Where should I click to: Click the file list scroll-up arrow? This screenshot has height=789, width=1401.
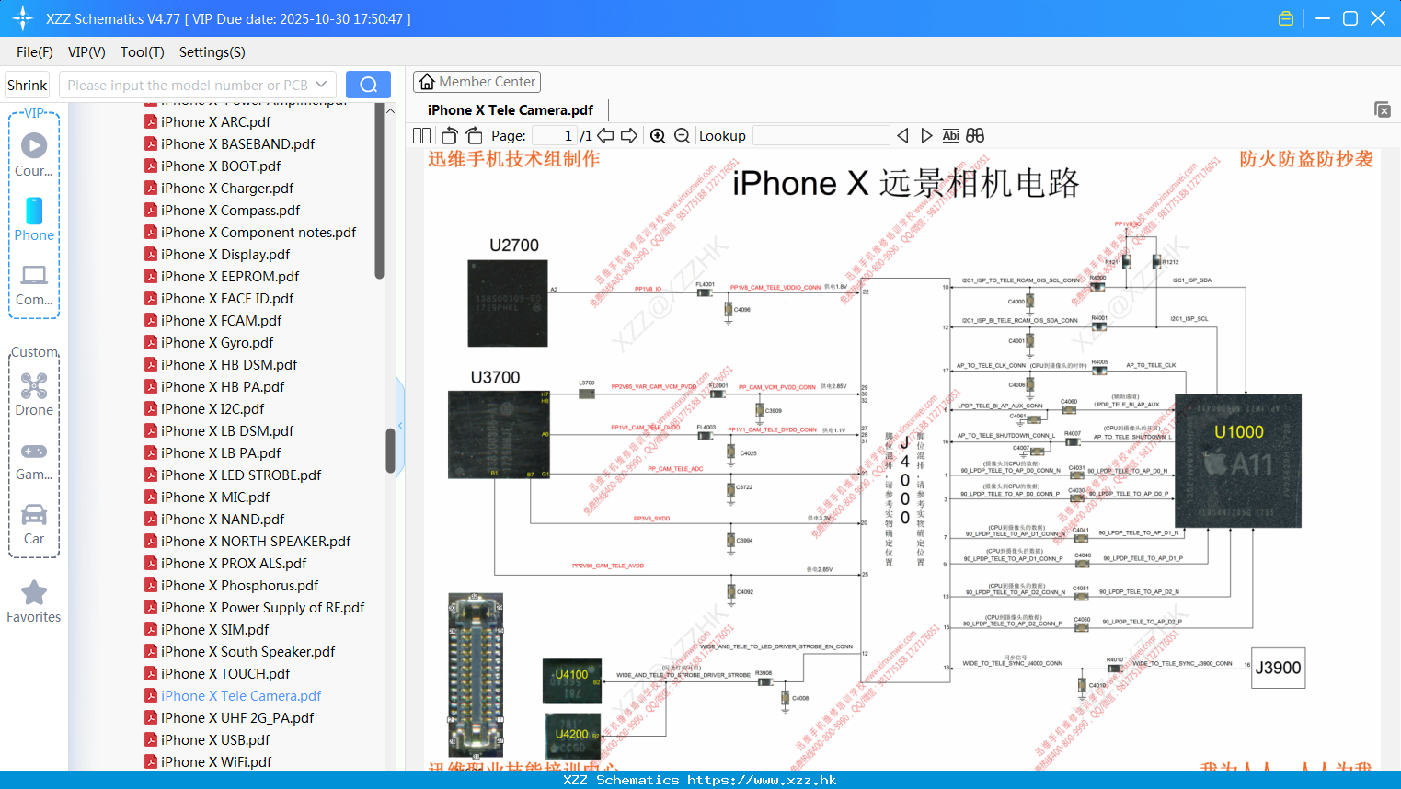pyautogui.click(x=390, y=111)
